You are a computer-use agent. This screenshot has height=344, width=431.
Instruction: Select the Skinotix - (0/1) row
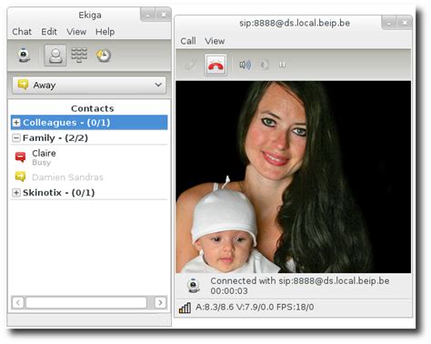(89, 193)
